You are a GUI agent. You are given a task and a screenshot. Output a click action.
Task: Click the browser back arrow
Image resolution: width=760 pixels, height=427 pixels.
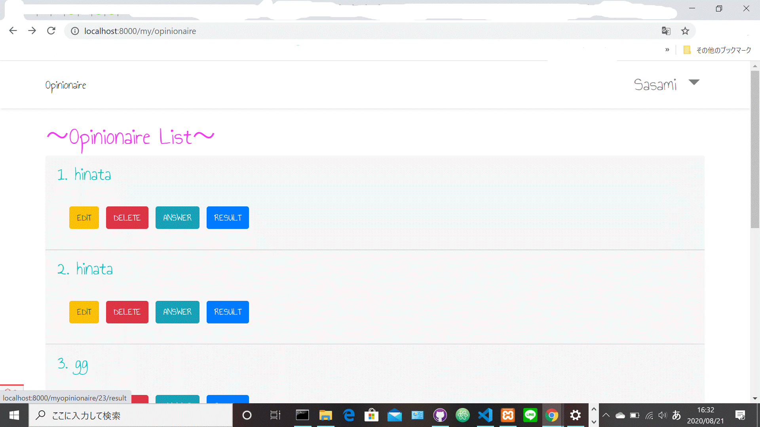[x=13, y=31]
